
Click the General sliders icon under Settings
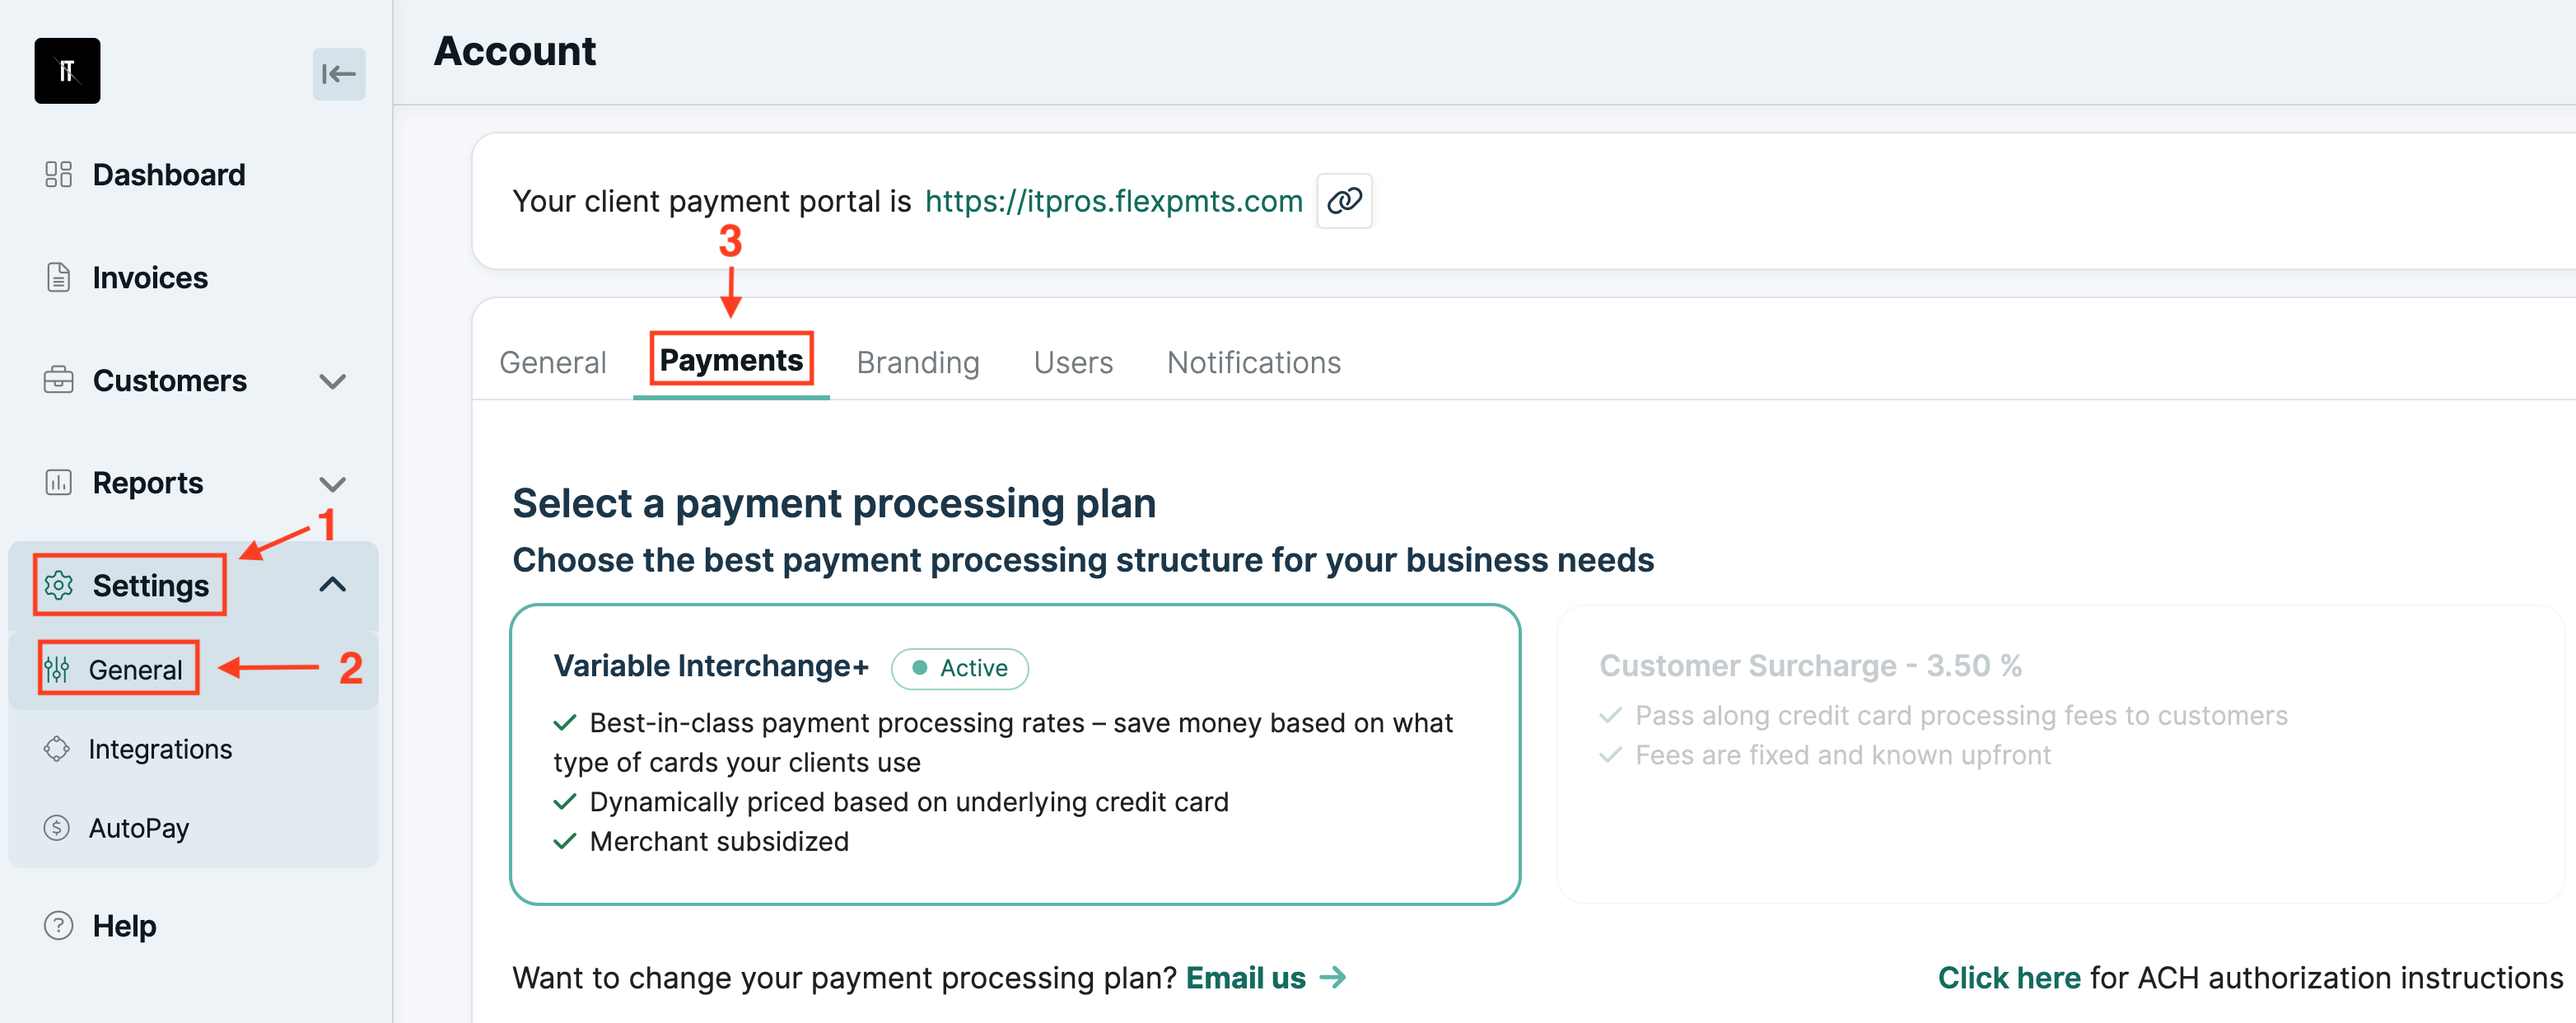click(59, 668)
